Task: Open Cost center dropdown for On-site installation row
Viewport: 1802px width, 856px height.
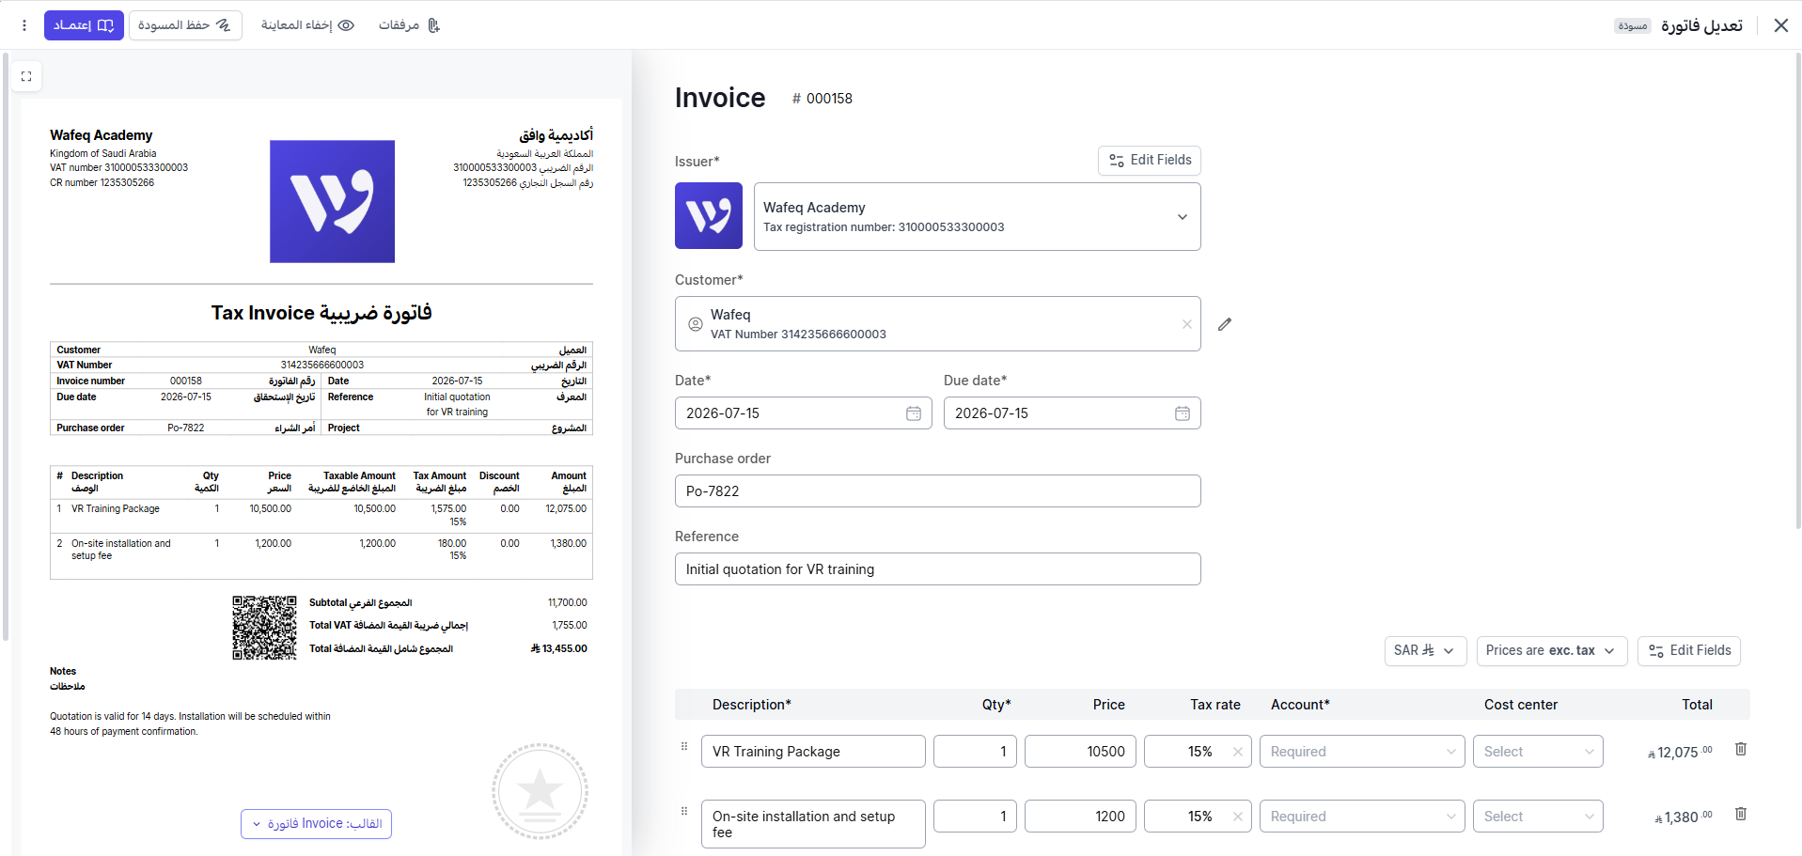Action: pos(1538,817)
